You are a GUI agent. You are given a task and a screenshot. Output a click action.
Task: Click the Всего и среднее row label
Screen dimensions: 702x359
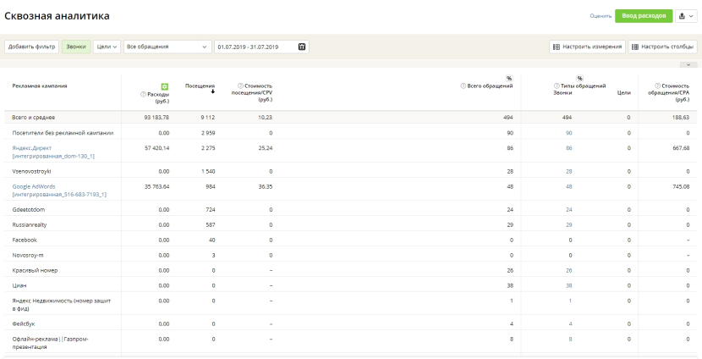pyautogui.click(x=34, y=118)
